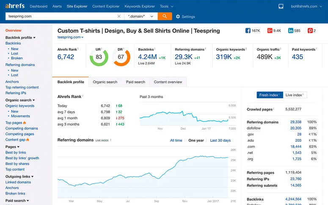Open Competing domains in the sidebar
Viewport: 328px width, 205px height.
22,128
